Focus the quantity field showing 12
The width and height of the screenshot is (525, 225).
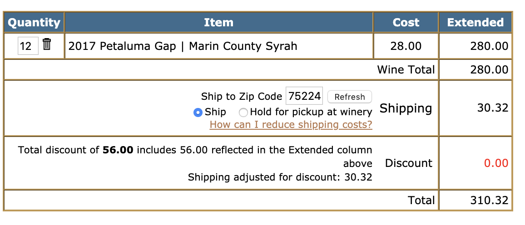pos(28,46)
